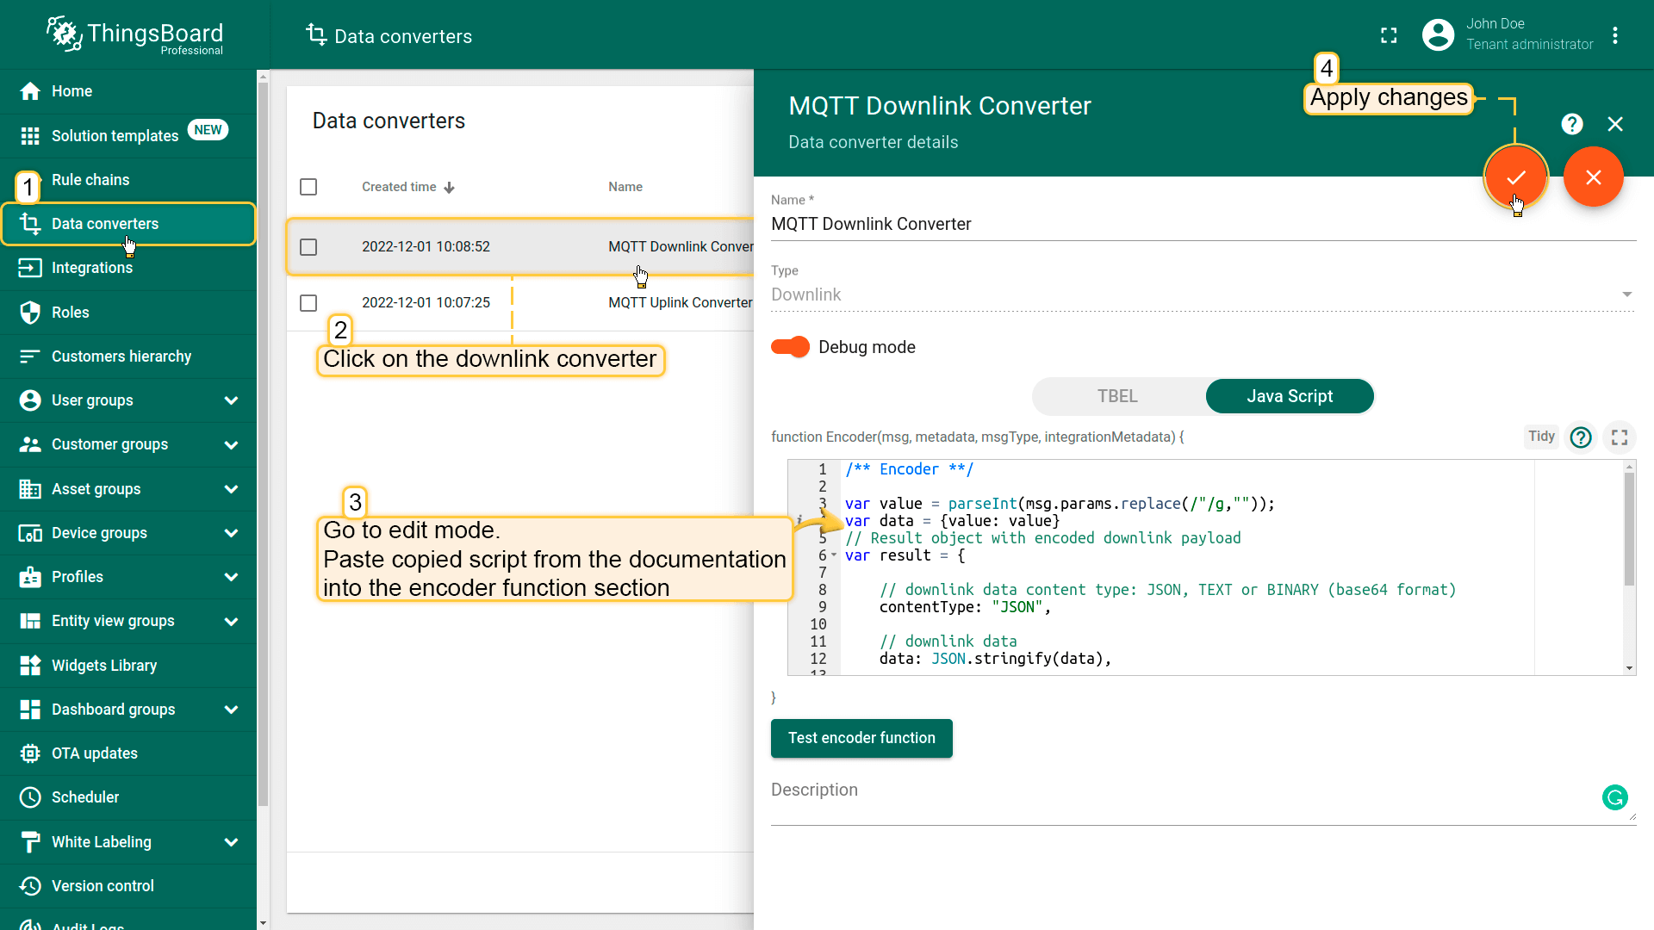Collapse code fold arrow on line 6

[834, 555]
